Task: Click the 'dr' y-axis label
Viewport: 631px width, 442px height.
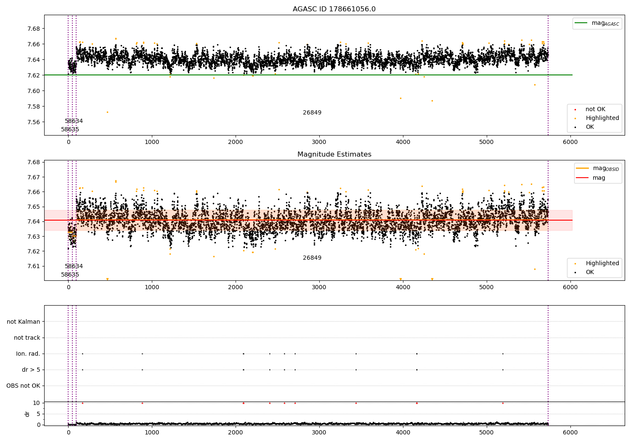Action: pos(27,414)
